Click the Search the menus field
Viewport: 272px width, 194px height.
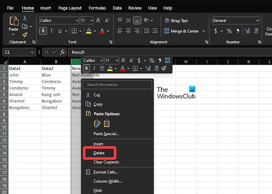pyautogui.click(x=117, y=84)
